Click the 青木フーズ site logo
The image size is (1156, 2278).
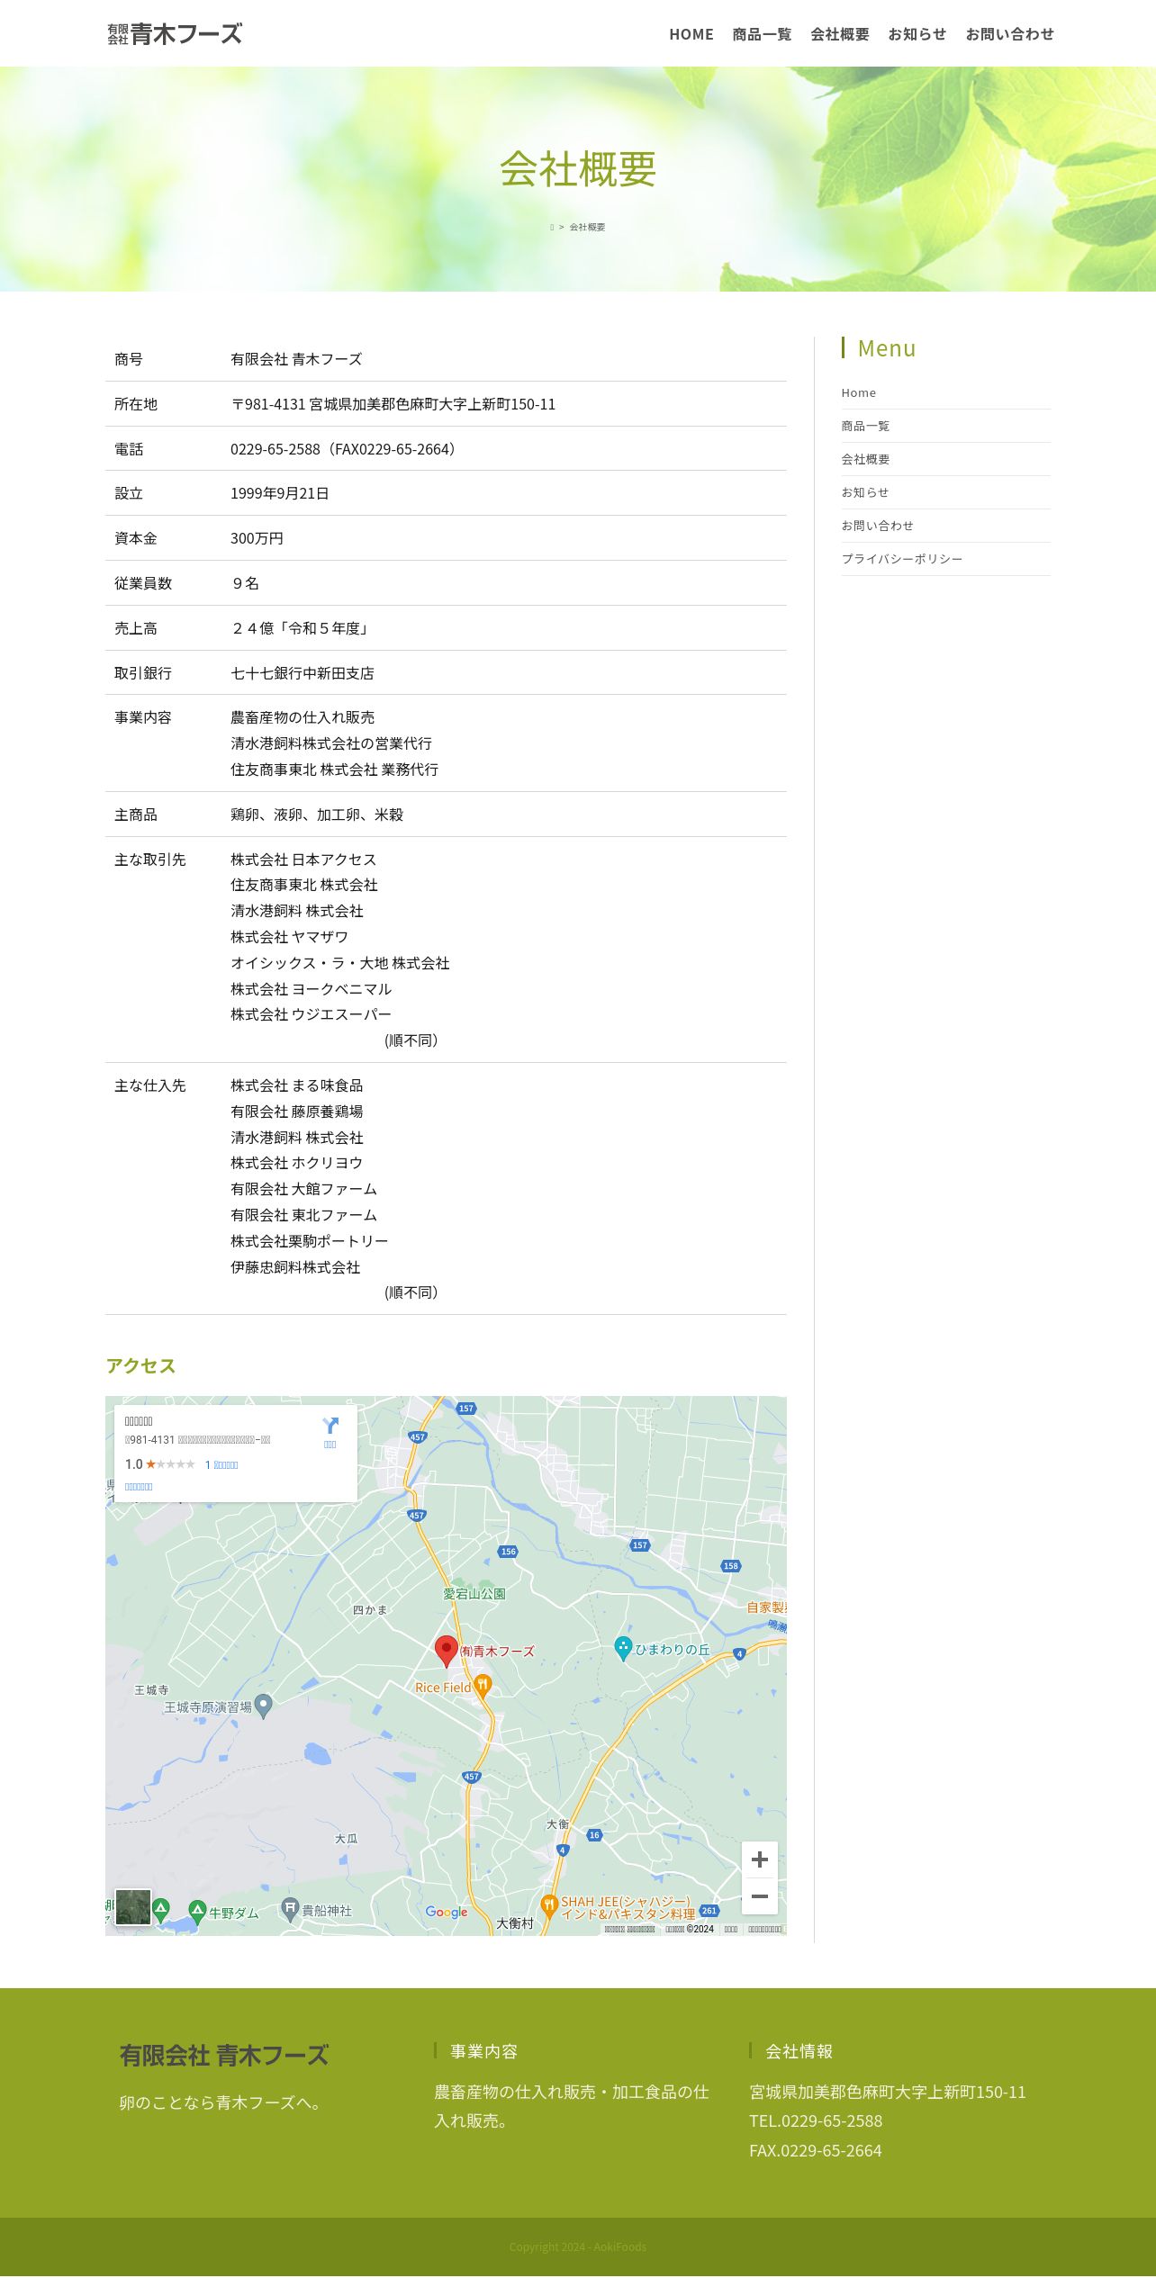tap(175, 34)
